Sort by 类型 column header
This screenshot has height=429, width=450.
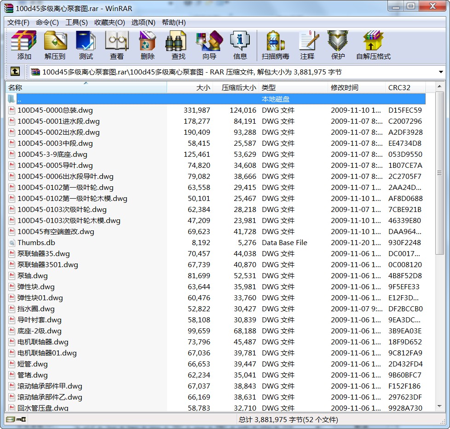[x=293, y=87]
